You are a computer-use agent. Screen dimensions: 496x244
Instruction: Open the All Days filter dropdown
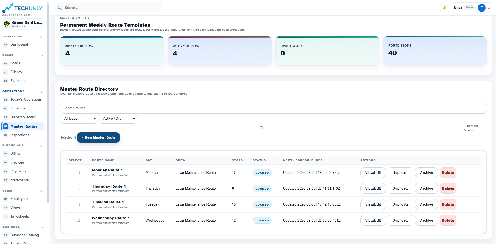[x=79, y=119]
